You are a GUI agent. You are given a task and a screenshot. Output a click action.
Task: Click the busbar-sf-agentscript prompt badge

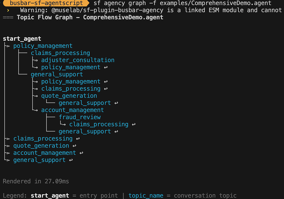[x=46, y=3]
